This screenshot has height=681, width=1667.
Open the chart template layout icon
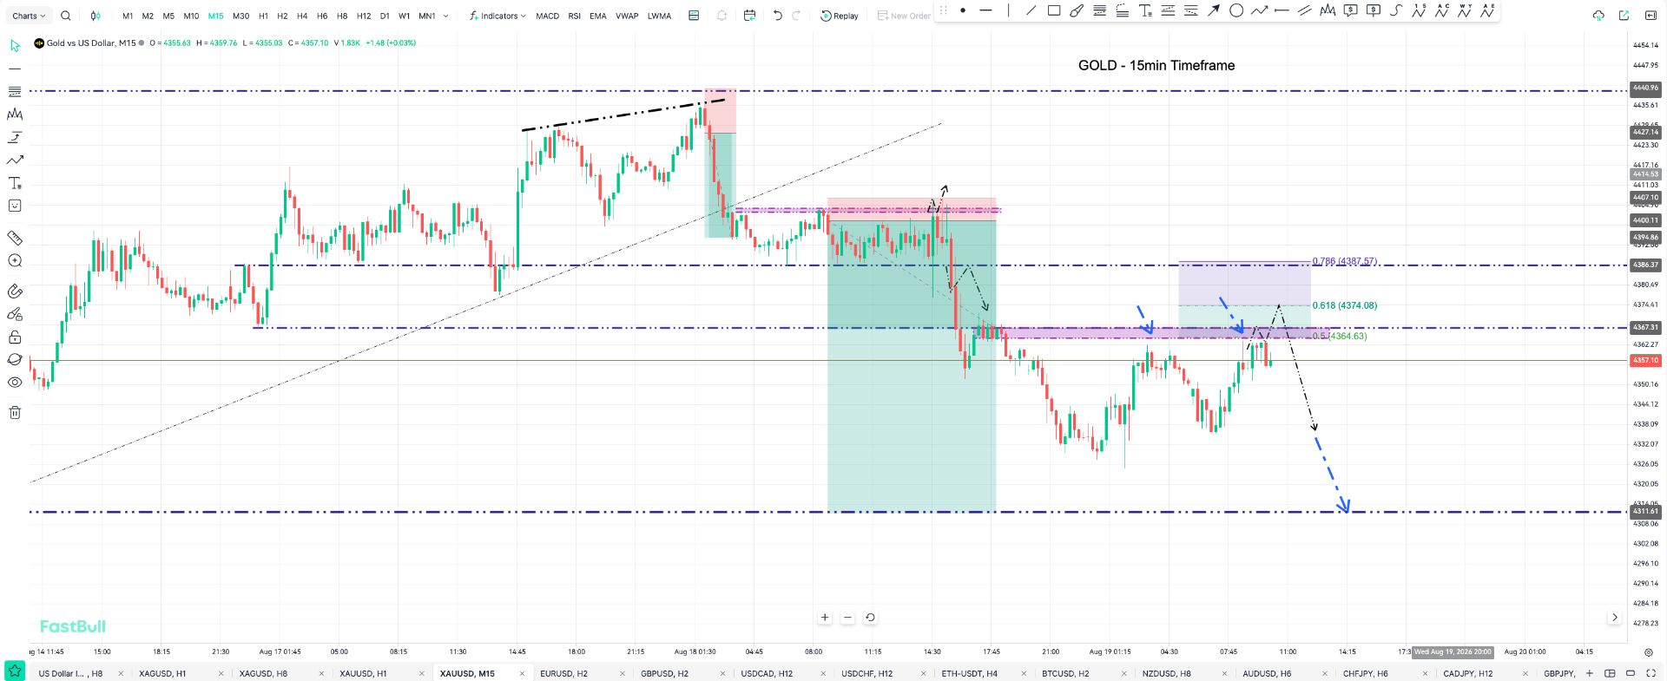(694, 16)
